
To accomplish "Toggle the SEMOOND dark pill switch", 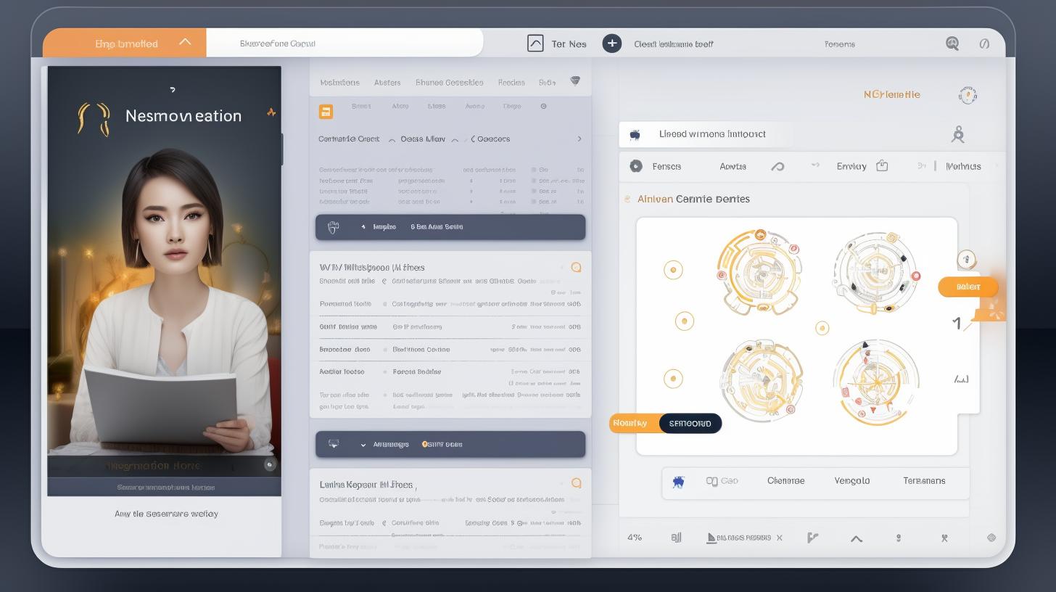I will (x=690, y=423).
